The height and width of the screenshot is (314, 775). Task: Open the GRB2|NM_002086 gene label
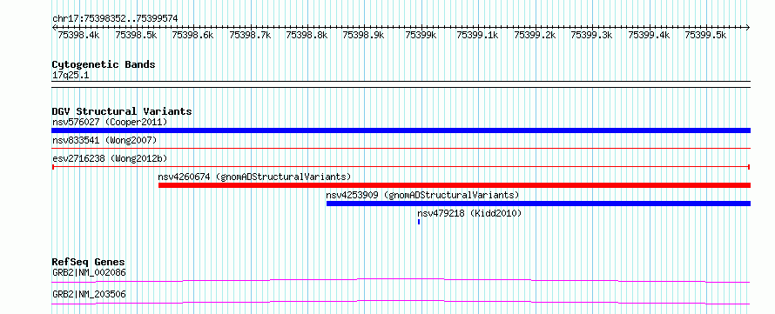[89, 272]
